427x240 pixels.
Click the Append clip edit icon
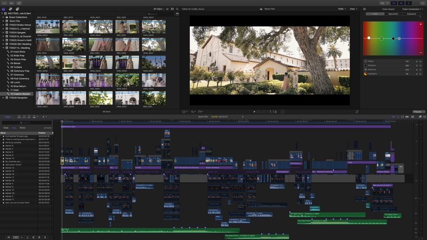(29, 117)
